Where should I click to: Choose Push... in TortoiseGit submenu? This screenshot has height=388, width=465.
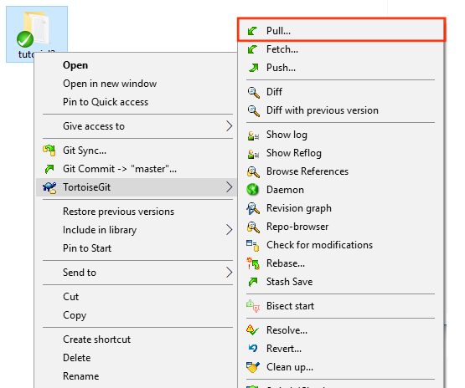(342, 68)
